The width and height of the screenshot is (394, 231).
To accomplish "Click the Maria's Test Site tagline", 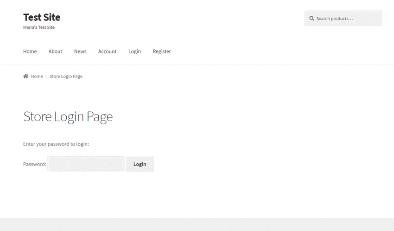I will click(39, 27).
